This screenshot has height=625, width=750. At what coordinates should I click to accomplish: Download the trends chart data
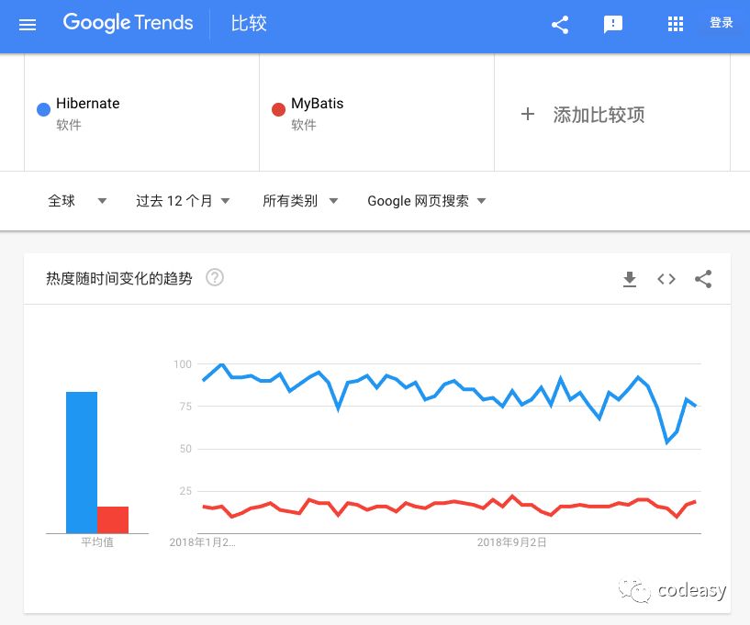point(630,278)
